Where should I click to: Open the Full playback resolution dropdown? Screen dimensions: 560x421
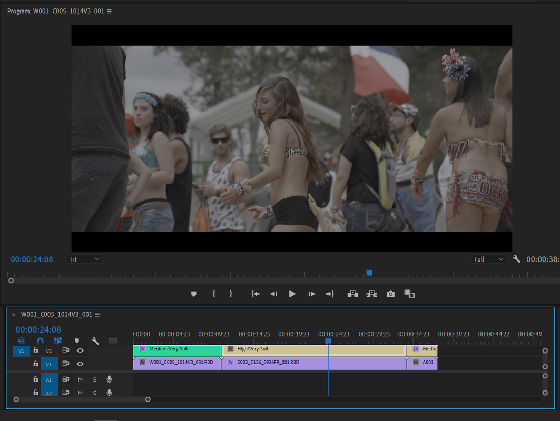pos(488,259)
